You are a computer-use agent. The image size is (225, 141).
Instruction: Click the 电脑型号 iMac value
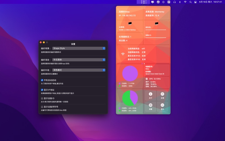point(147,69)
